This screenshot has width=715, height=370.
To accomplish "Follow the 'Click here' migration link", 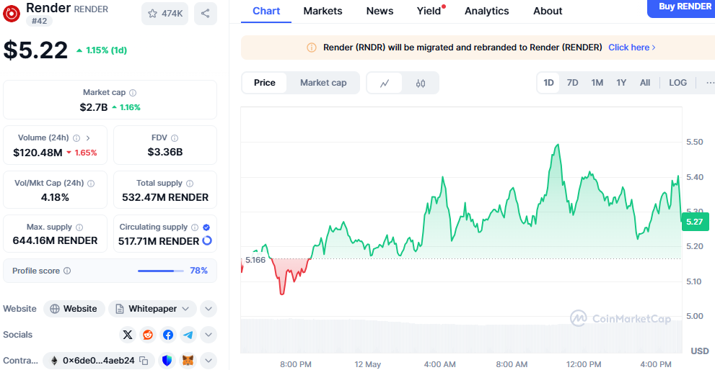I will click(x=632, y=48).
